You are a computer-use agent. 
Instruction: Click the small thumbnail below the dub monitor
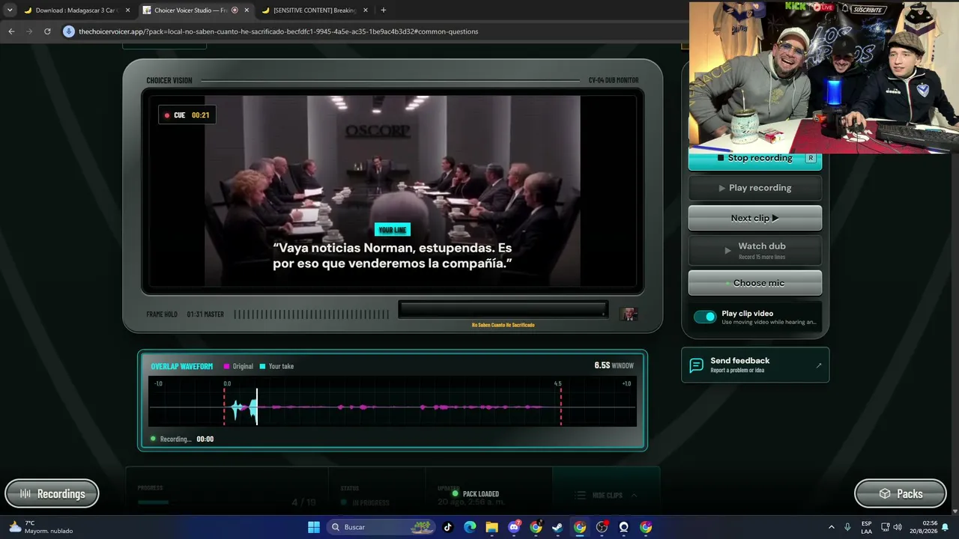(629, 314)
